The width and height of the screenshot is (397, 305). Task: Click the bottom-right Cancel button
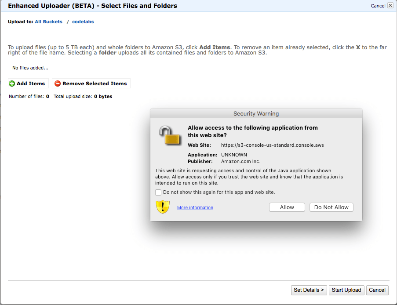[x=377, y=290]
